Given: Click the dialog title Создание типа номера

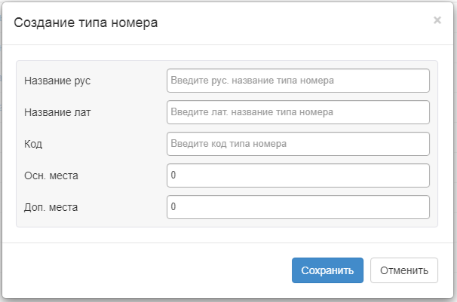Looking at the screenshot, I should 86,23.
